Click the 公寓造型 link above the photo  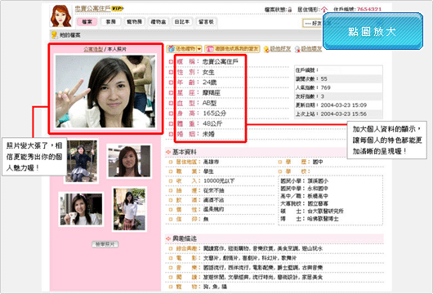coord(93,49)
